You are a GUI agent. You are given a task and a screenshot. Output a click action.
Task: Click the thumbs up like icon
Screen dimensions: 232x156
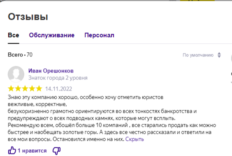(12, 151)
